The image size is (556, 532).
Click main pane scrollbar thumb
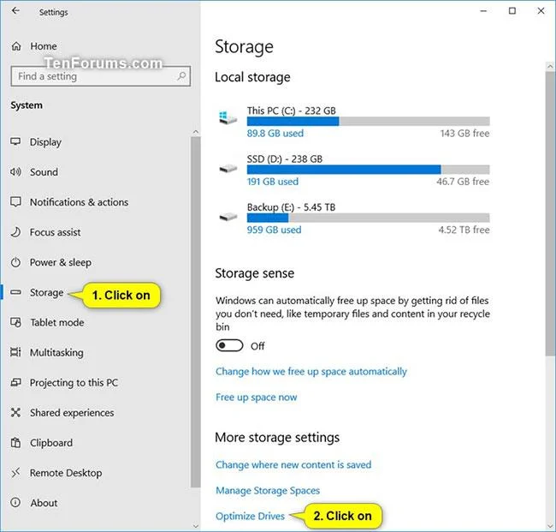pyautogui.click(x=550, y=213)
